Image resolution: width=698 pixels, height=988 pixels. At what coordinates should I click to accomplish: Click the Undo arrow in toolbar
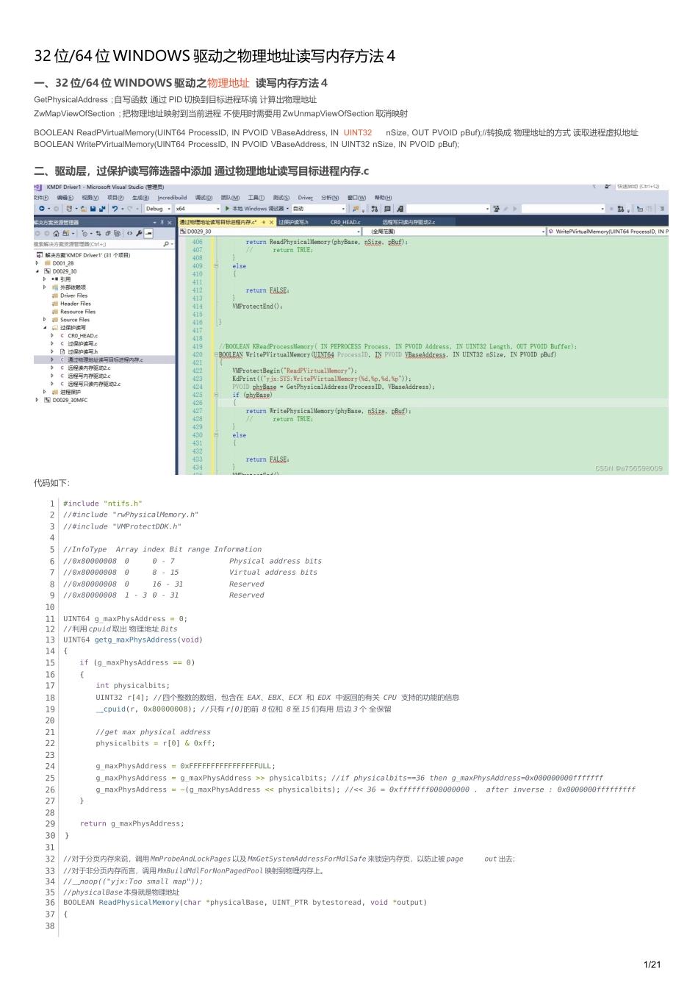pyautogui.click(x=115, y=209)
